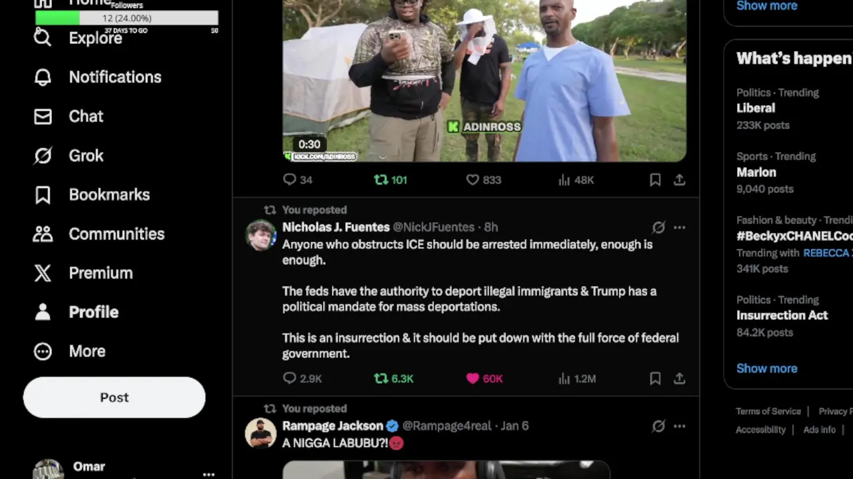Screen dimensions: 853x479
Task: Open Communities in the sidebar
Action: [99, 234]
